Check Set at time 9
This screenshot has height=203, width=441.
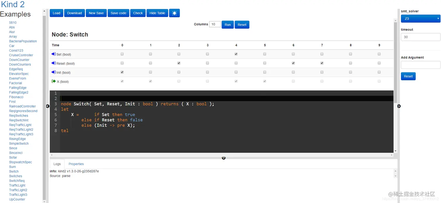pos(379,54)
